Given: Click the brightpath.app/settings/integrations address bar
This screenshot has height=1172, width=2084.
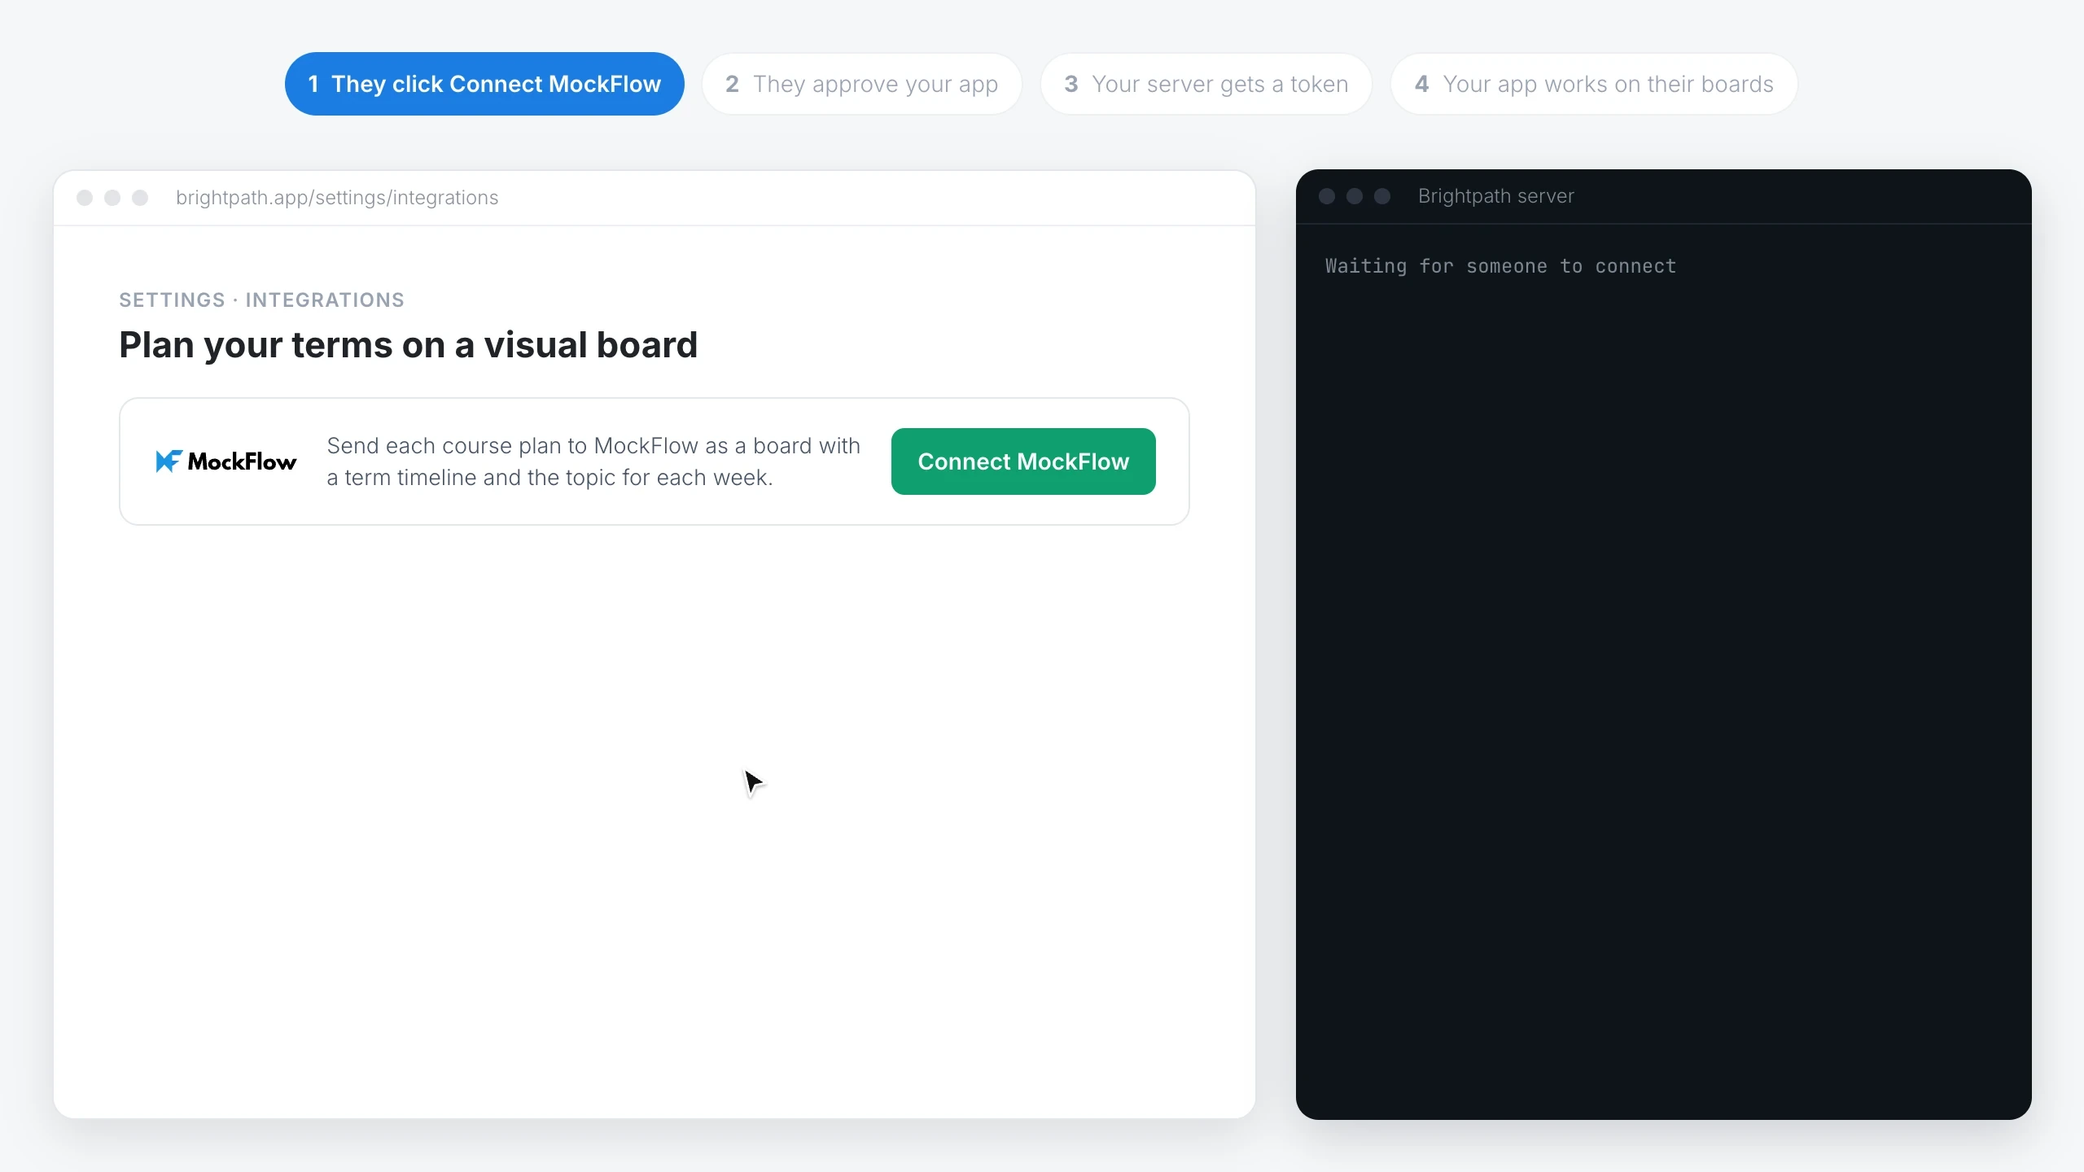Looking at the screenshot, I should click(337, 198).
